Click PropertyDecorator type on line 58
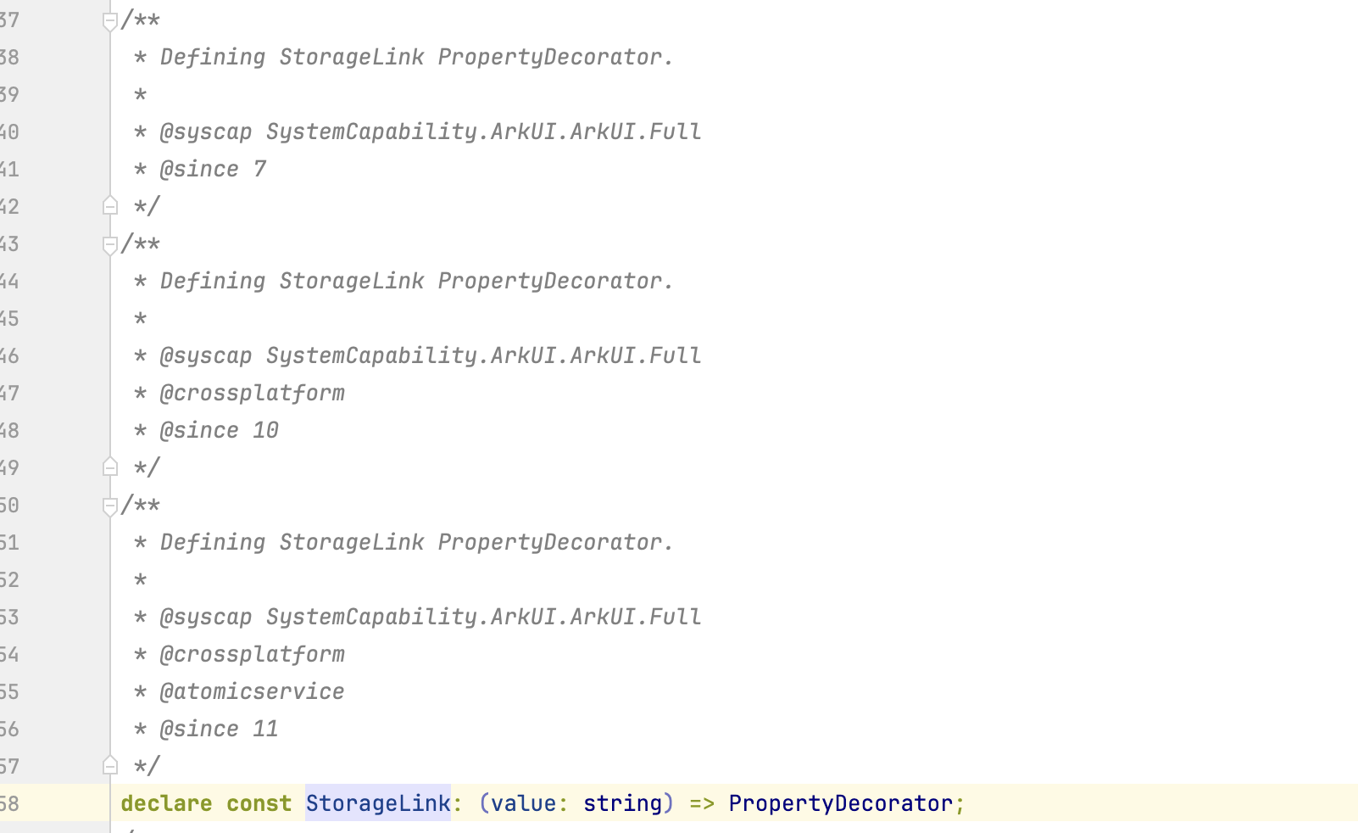Viewport: 1358px width, 833px height. click(841, 803)
